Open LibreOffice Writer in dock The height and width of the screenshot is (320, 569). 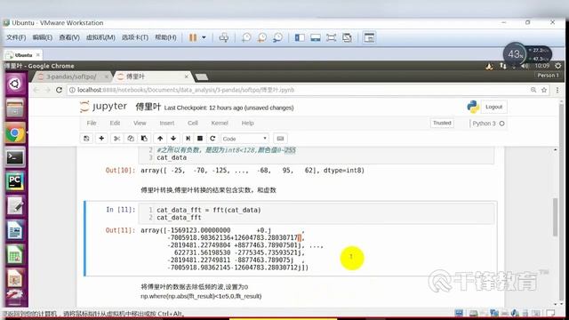coord(15,230)
